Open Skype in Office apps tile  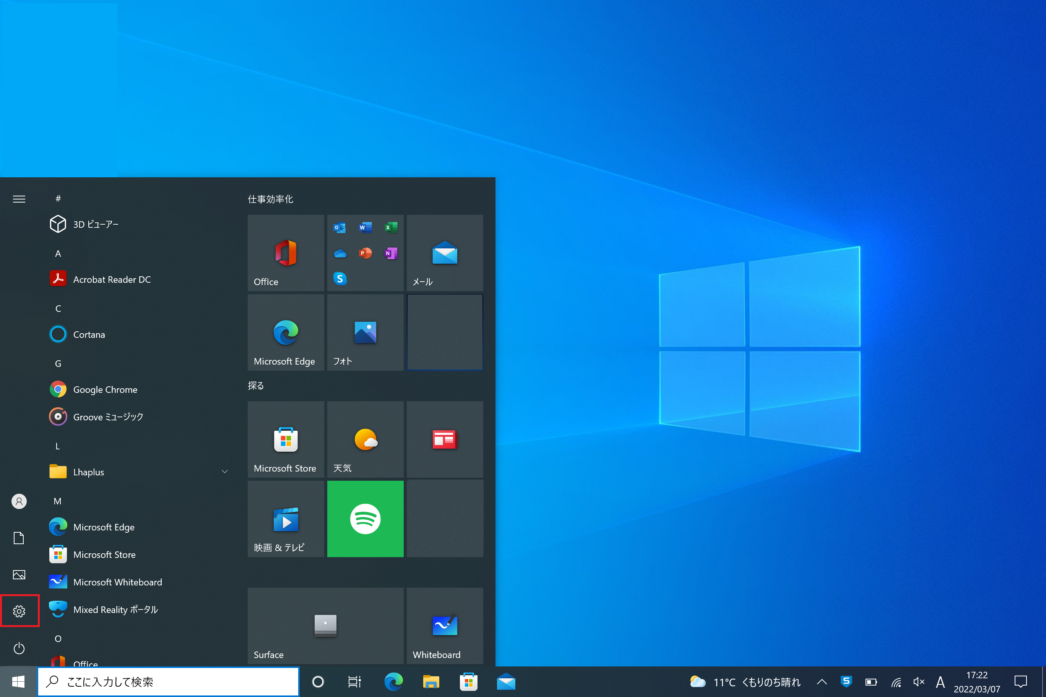(x=340, y=279)
